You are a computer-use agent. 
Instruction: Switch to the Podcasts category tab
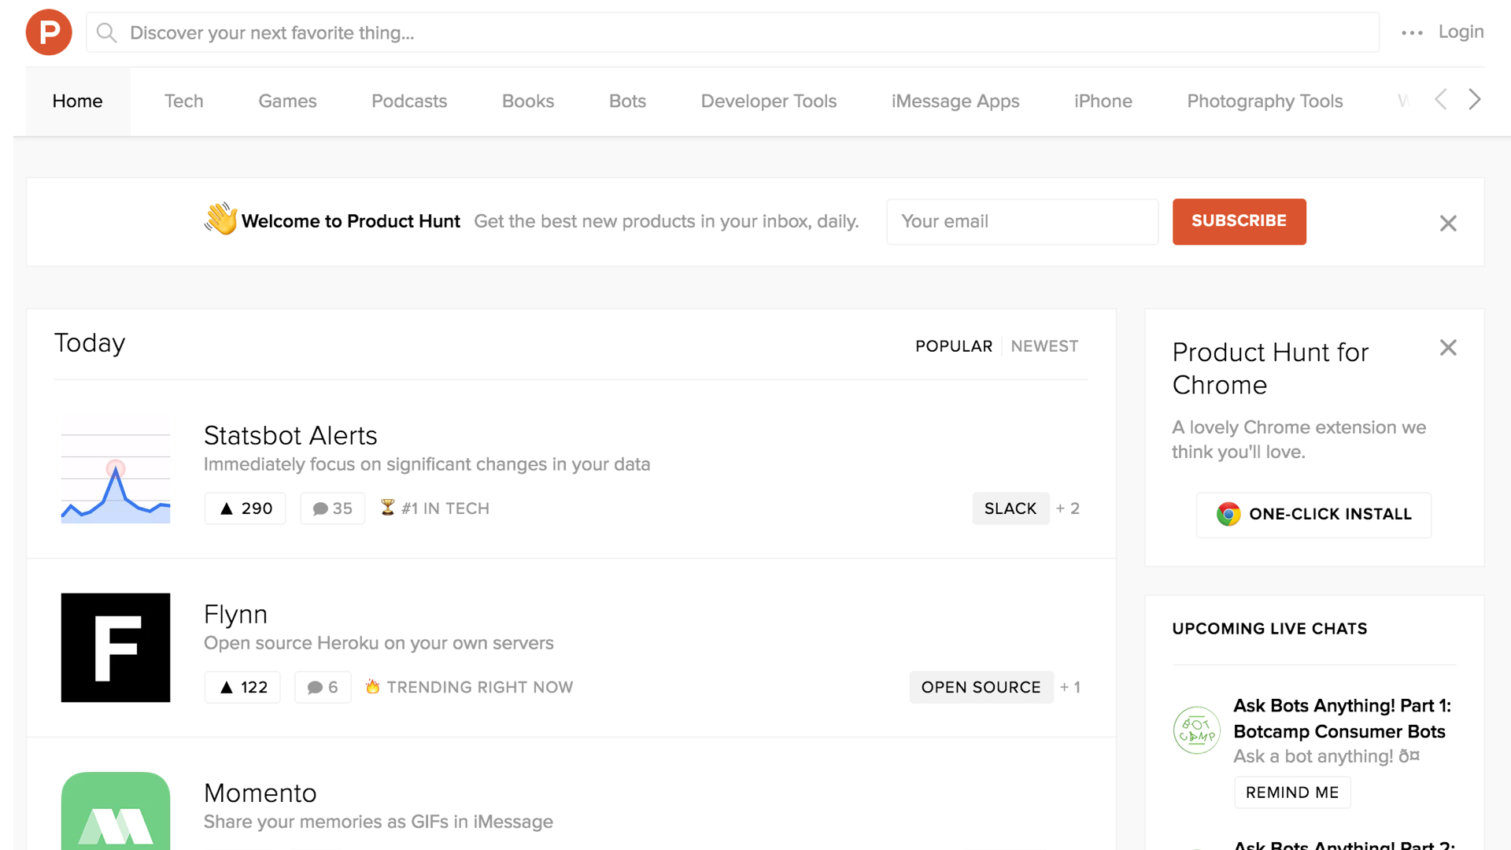pyautogui.click(x=408, y=101)
